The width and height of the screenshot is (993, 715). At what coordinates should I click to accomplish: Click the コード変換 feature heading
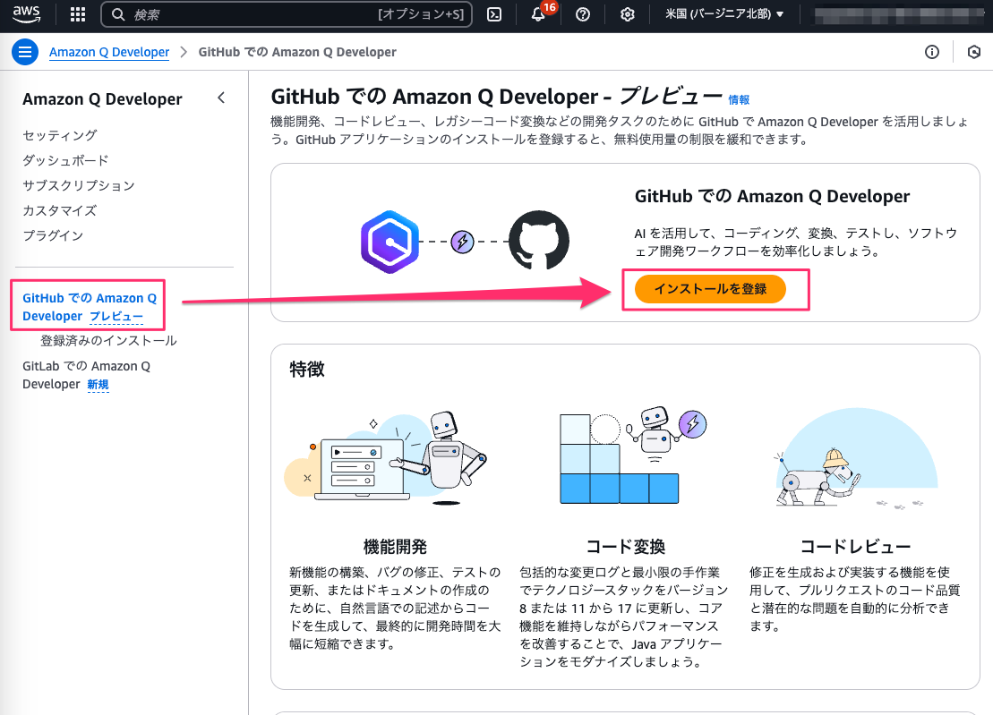pyautogui.click(x=625, y=546)
